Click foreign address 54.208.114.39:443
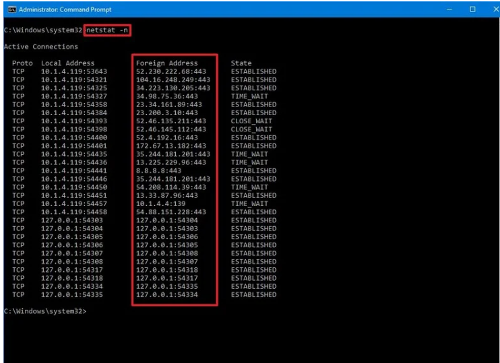The image size is (500, 363). click(x=171, y=187)
